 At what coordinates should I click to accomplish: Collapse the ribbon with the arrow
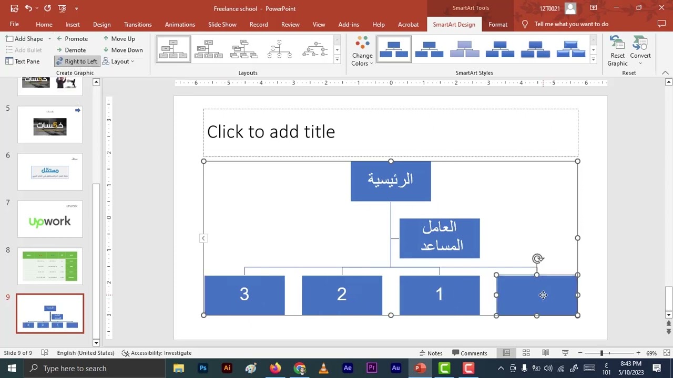(x=665, y=73)
